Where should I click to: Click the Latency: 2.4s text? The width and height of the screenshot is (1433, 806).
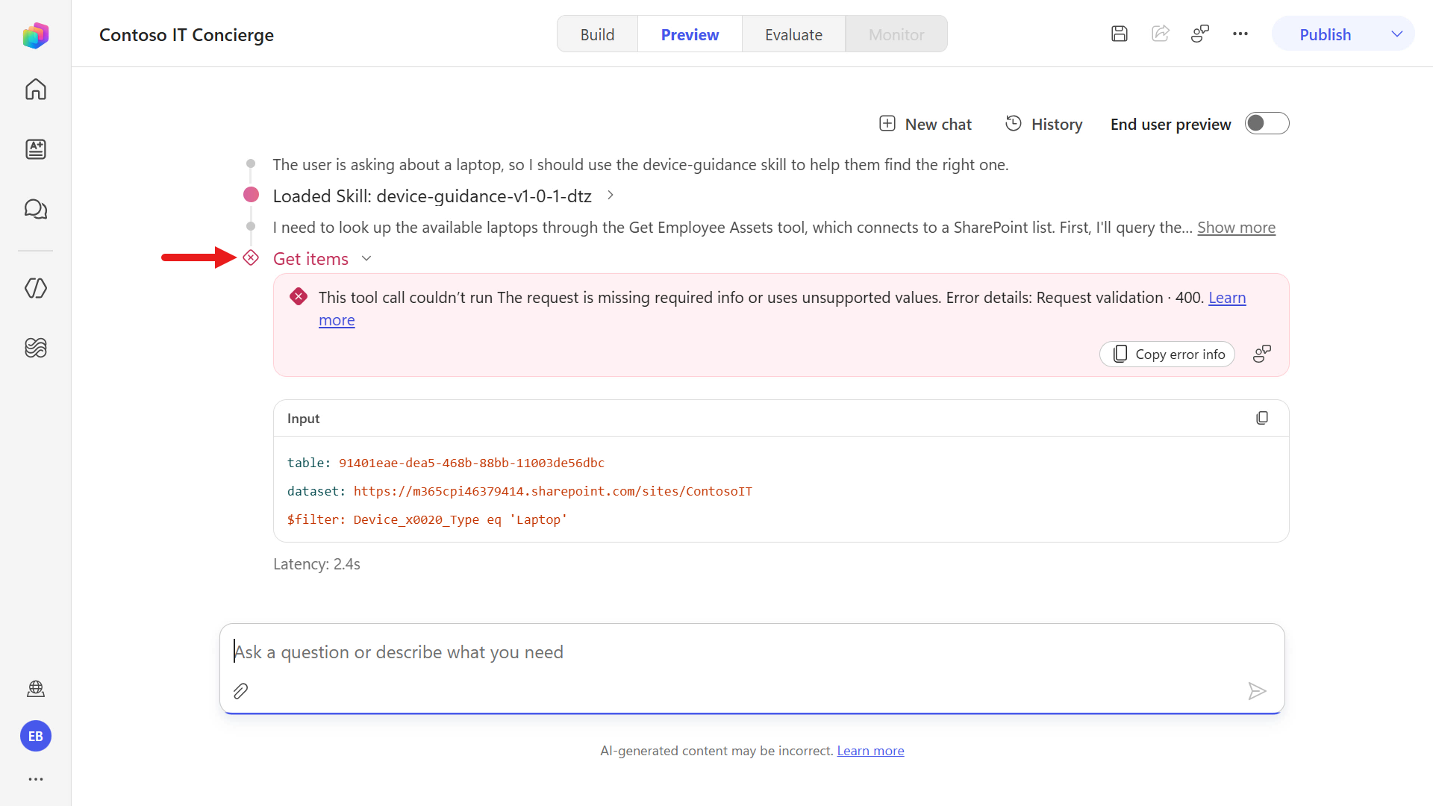click(x=316, y=564)
